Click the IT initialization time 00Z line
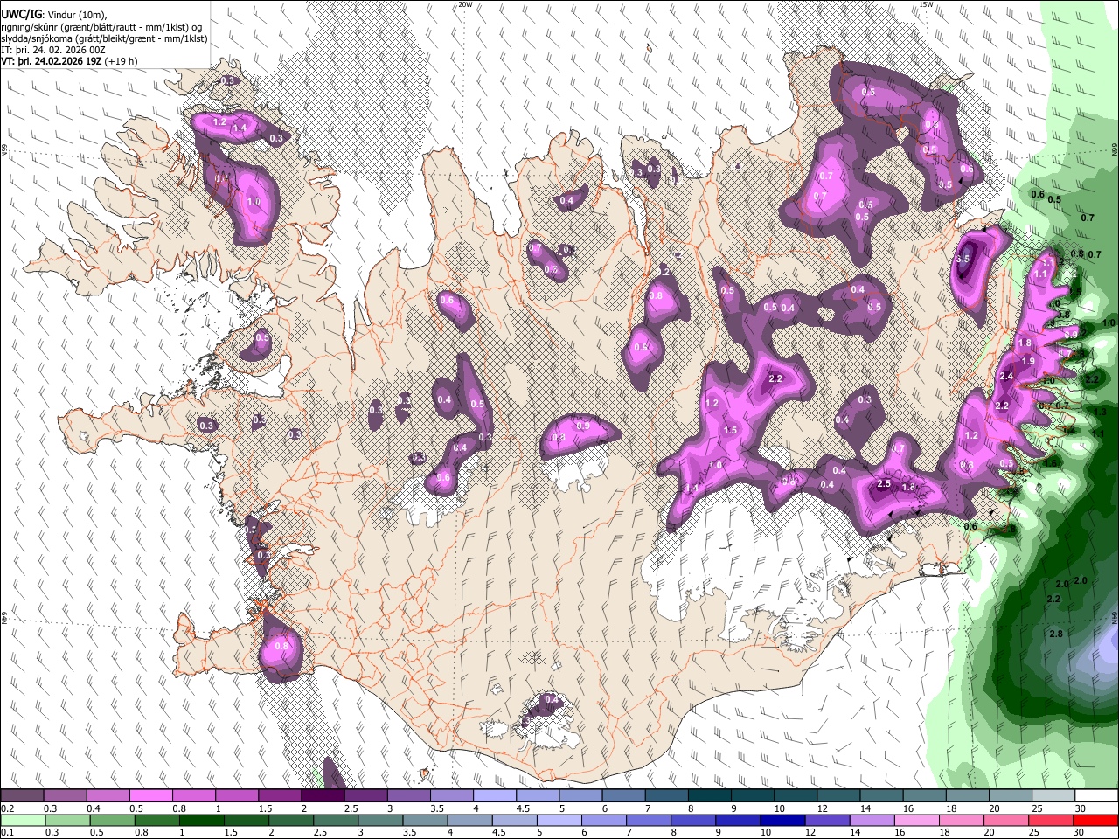 pos(53,50)
